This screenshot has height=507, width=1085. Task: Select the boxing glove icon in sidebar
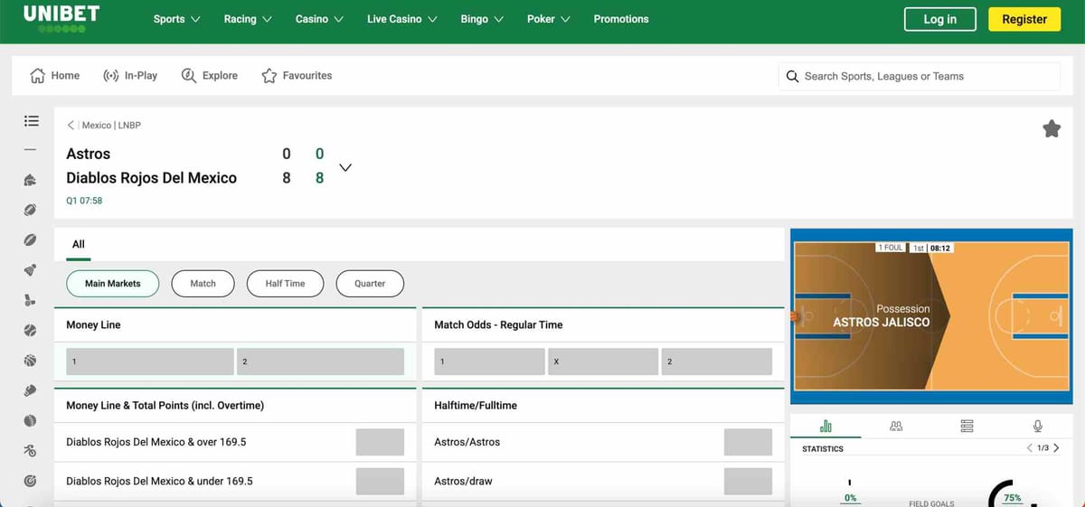point(31,390)
